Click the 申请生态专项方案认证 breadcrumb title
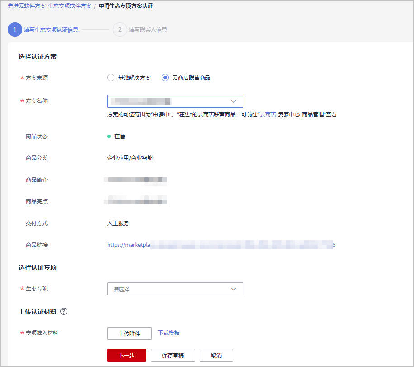This screenshot has width=414, height=367. (126, 6)
